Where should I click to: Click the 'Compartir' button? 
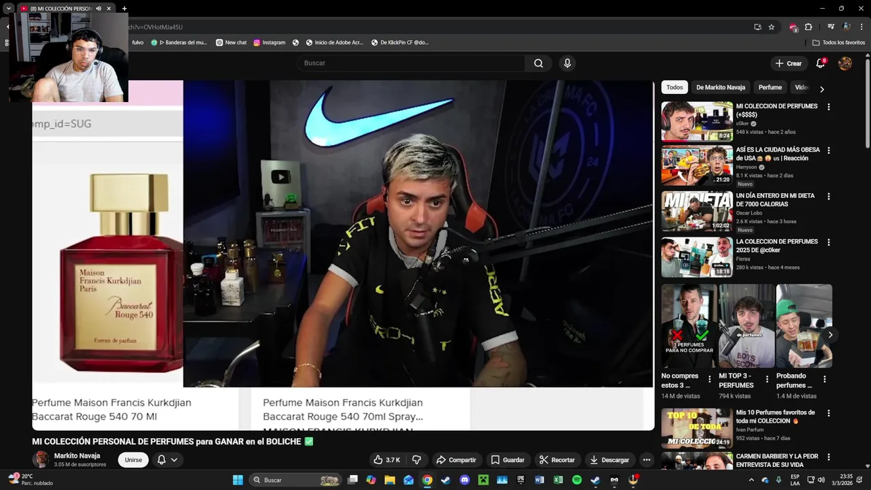(x=456, y=460)
